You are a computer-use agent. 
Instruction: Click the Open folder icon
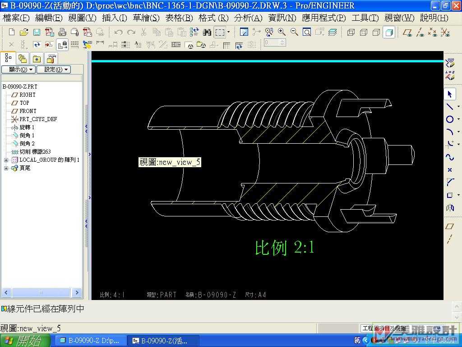coord(24,32)
